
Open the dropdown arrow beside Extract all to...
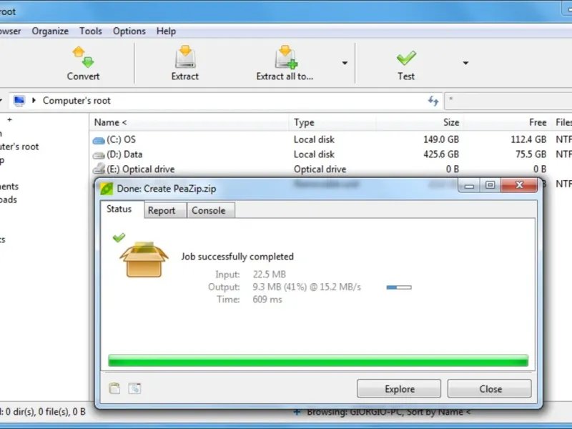point(345,63)
